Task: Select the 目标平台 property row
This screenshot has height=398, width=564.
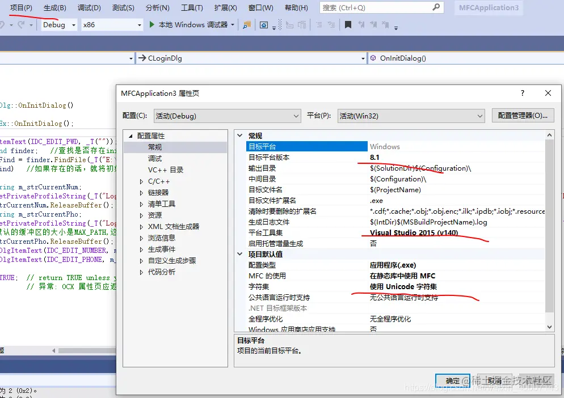Action: [x=395, y=146]
